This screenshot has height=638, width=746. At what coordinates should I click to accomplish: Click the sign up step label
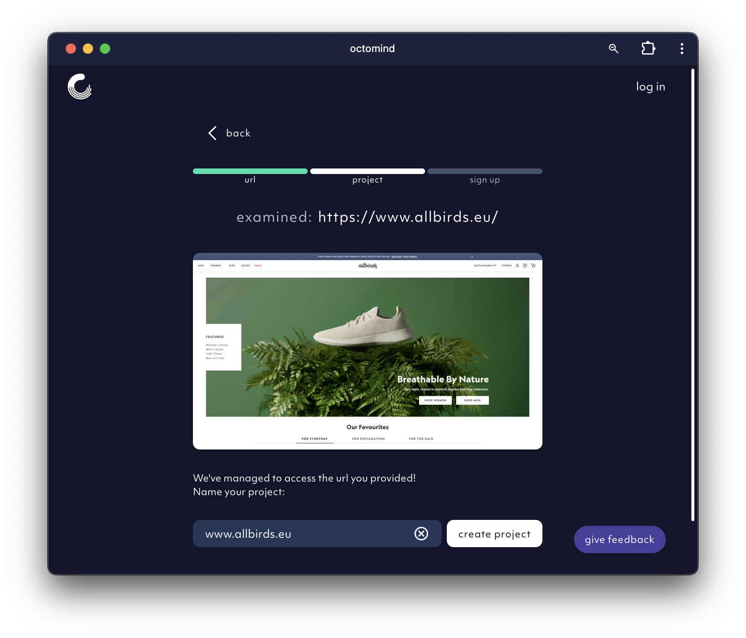485,180
